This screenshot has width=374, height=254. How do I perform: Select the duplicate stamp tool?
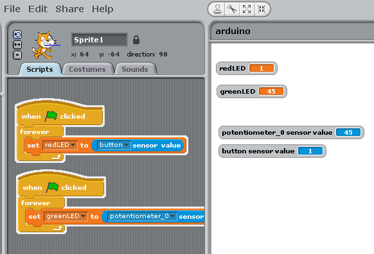click(x=217, y=10)
